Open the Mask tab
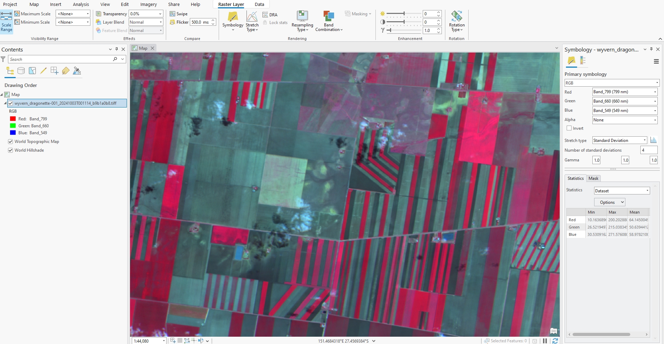This screenshot has height=344, width=664. [593, 178]
